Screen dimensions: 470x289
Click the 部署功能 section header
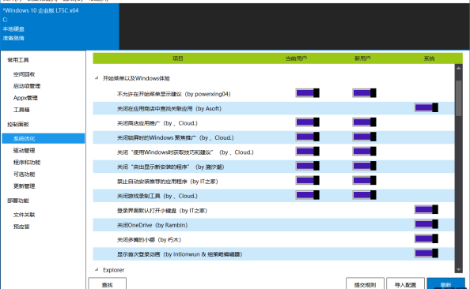18,201
